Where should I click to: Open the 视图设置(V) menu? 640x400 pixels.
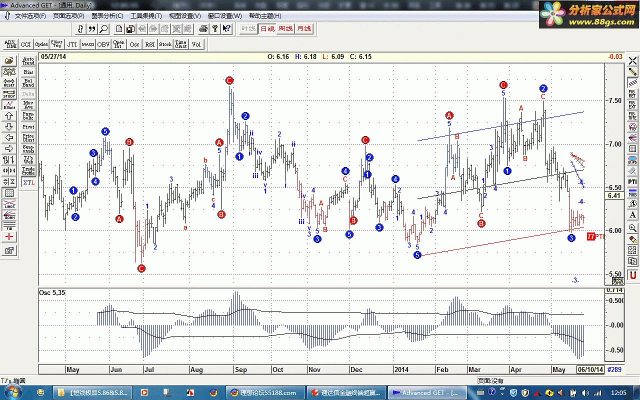(x=184, y=16)
